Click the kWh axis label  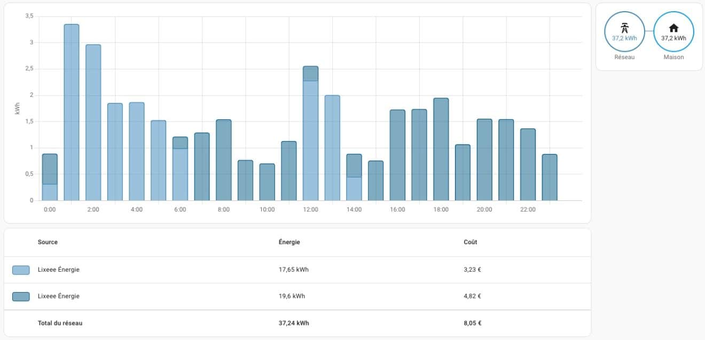(x=18, y=107)
